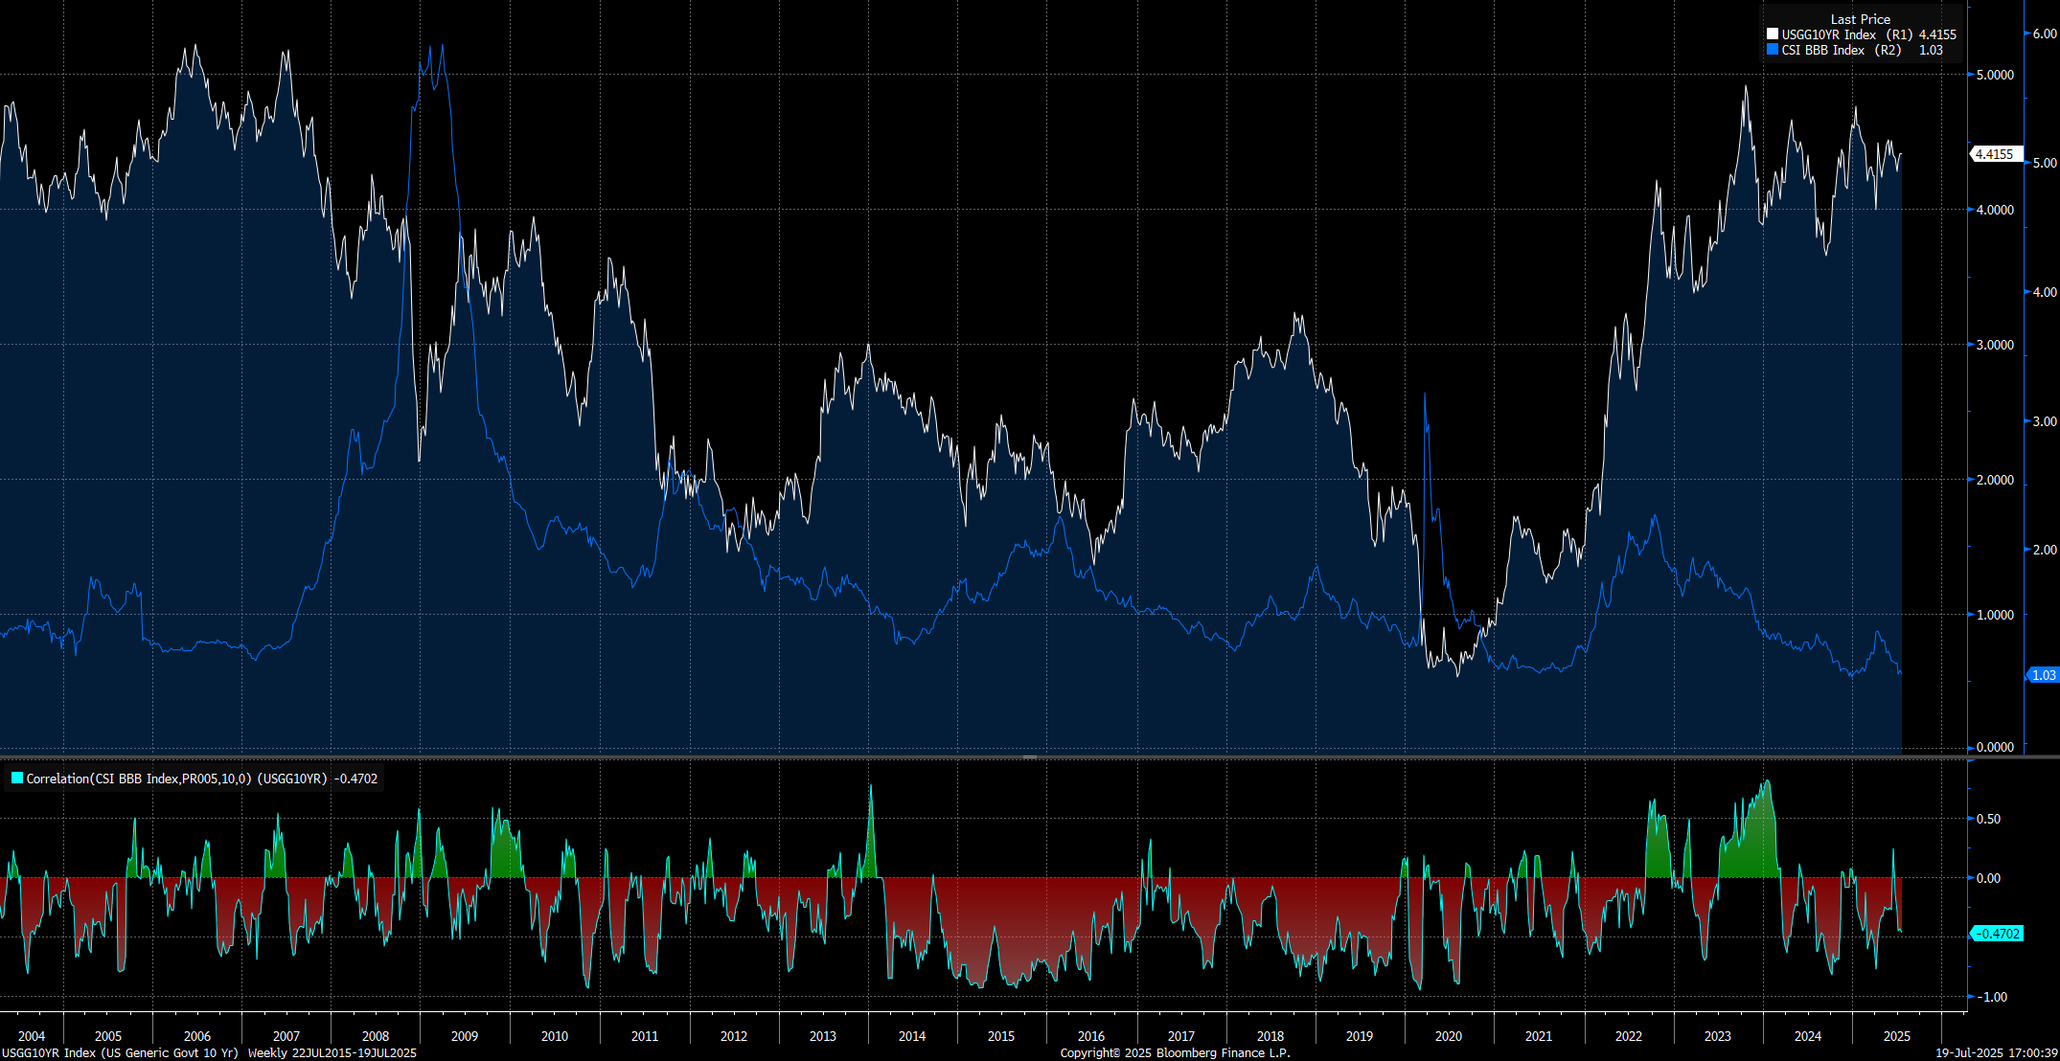Click the Weekly date range footer text
Screen dimensions: 2060x1061
[332, 1052]
